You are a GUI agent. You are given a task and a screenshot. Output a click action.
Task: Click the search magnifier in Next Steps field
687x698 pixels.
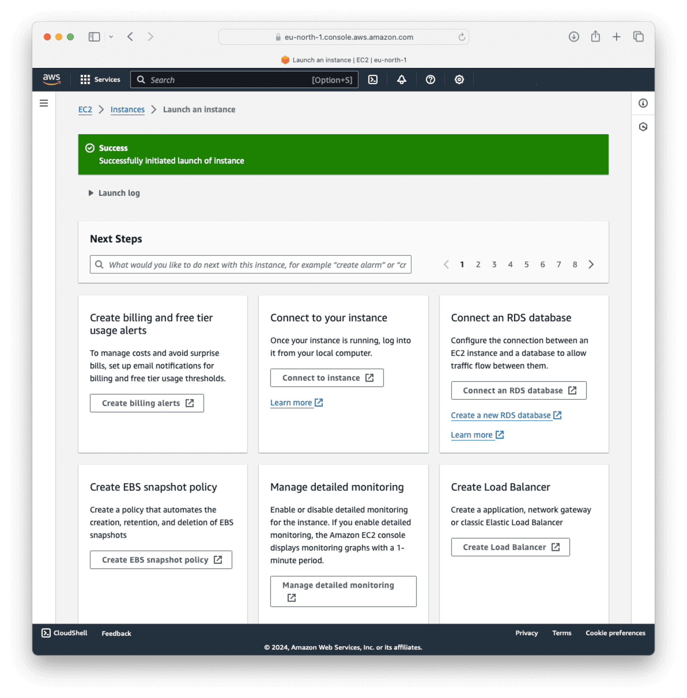click(99, 264)
